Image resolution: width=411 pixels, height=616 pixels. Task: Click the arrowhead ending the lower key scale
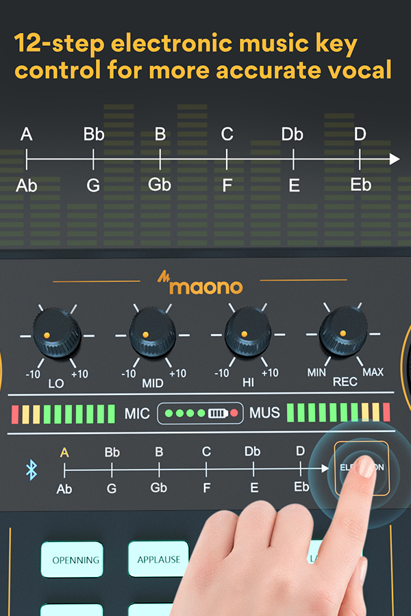point(325,468)
